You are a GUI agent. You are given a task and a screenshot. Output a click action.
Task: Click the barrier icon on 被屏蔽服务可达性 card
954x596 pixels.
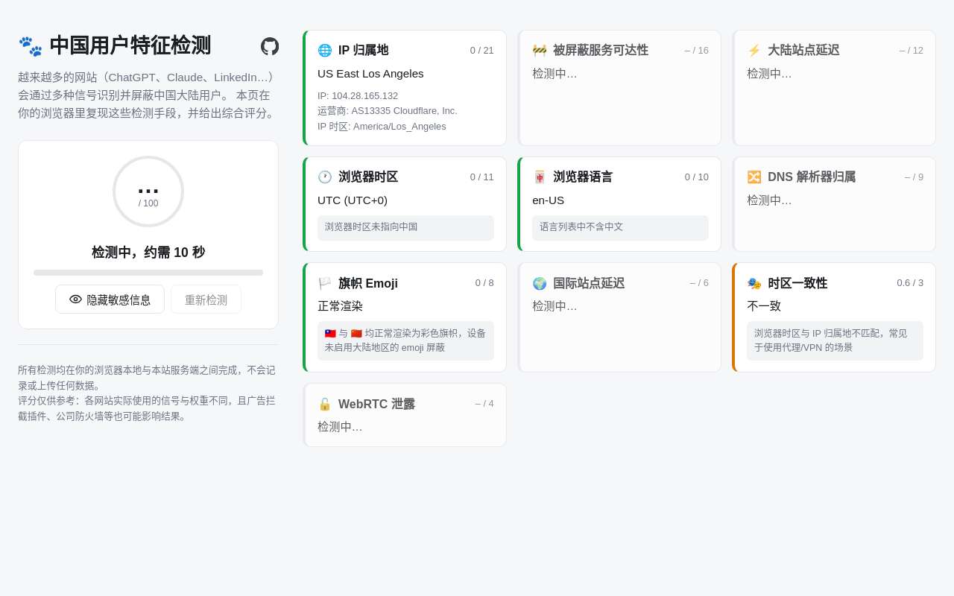tap(540, 51)
